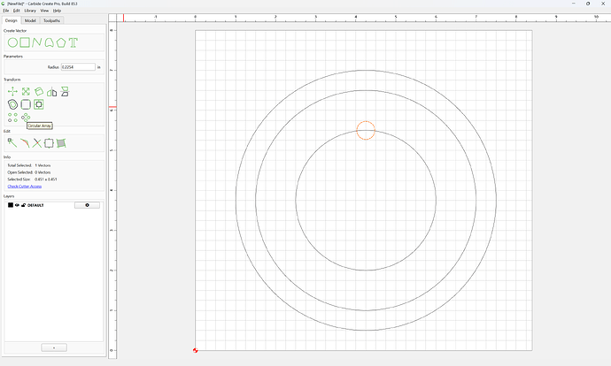The width and height of the screenshot is (611, 366).
Task: Open the Linear Array tool
Action: pyautogui.click(x=12, y=117)
